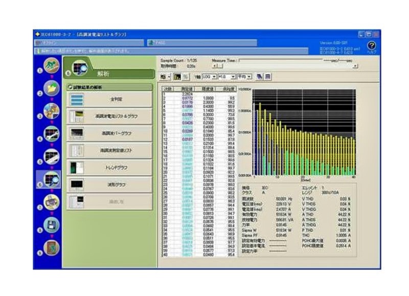Click right arrow of the sample scrollbar
The height and width of the screenshot is (296, 409).
click(x=356, y=66)
